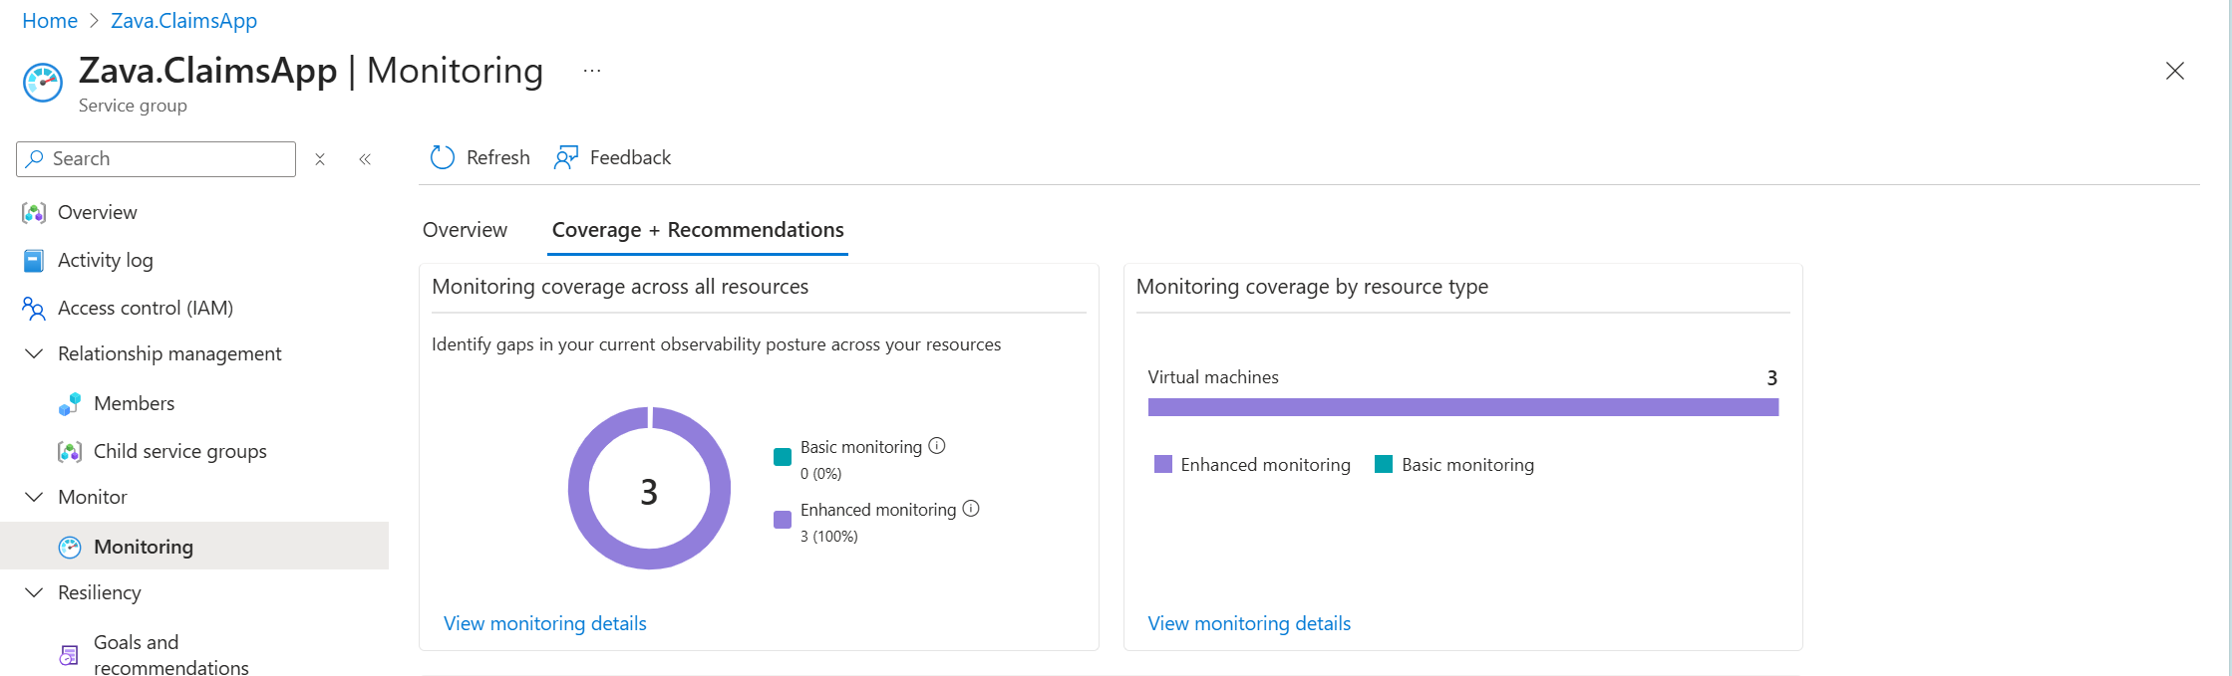Click the Goals and recommendations icon

[68, 653]
